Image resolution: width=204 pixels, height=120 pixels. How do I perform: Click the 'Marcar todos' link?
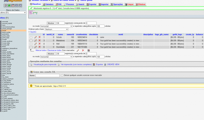(41, 50)
